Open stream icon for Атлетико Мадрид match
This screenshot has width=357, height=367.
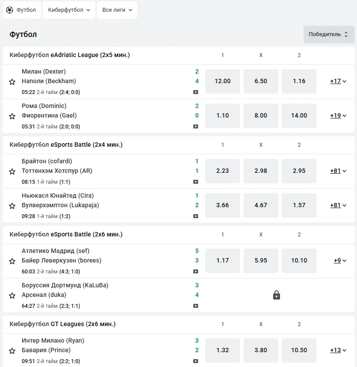tap(196, 272)
